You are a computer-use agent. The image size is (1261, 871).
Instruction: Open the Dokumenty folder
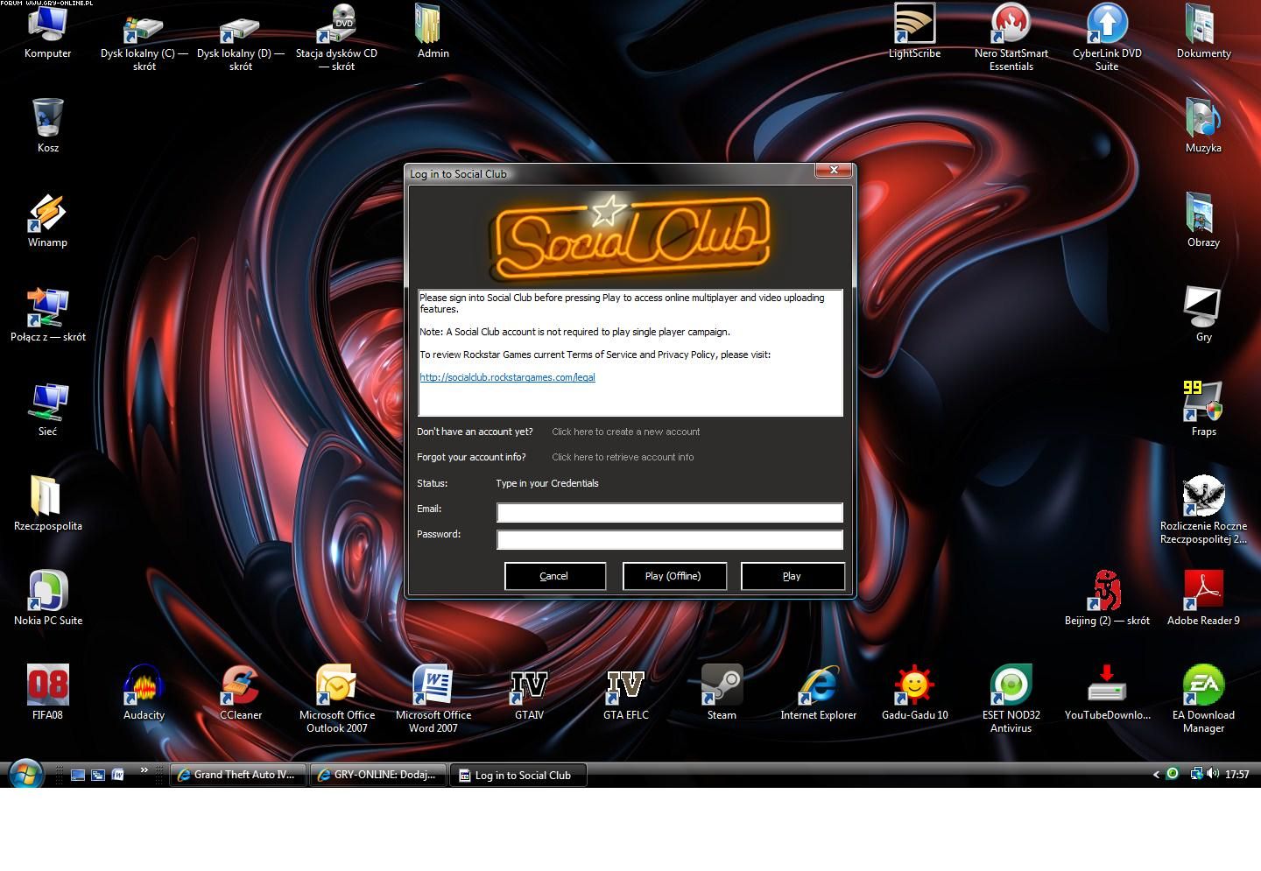coord(1203,31)
